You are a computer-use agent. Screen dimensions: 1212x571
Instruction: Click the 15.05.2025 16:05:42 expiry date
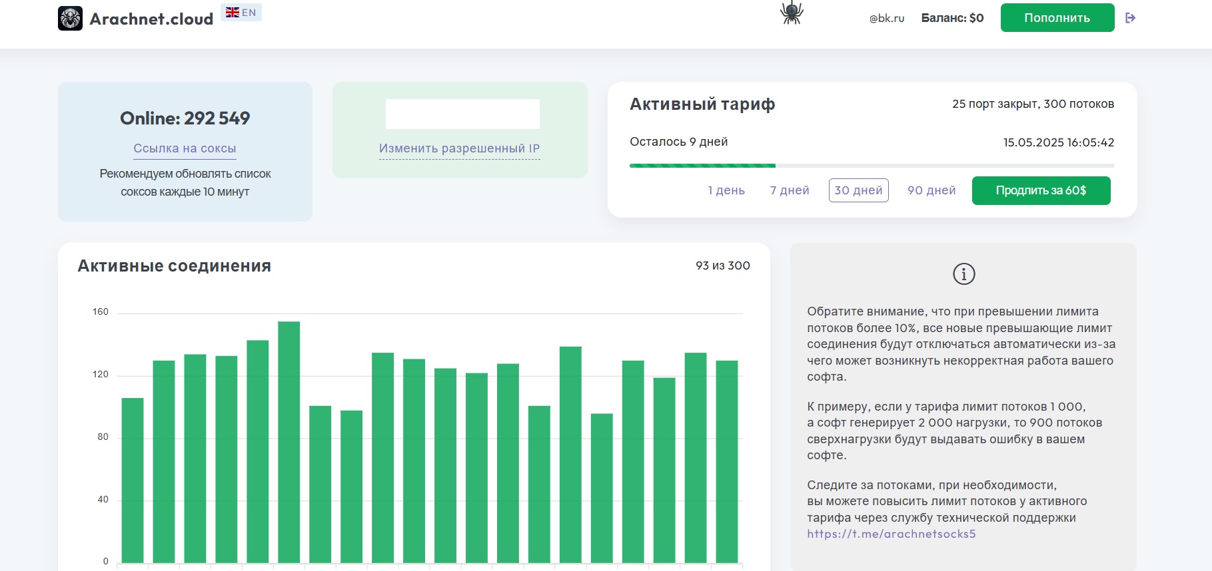coord(1059,142)
